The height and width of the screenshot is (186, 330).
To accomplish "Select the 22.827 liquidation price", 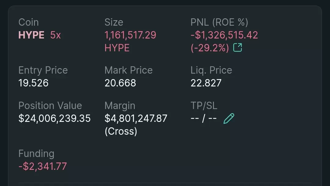I will pyautogui.click(x=206, y=83).
